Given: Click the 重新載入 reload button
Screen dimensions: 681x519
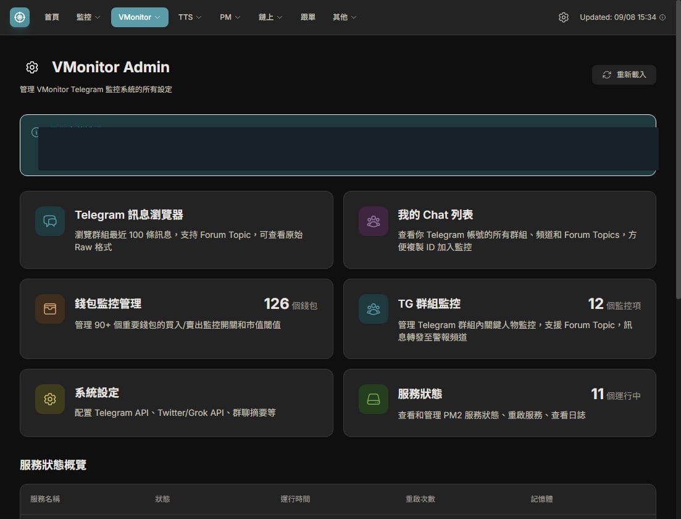Looking at the screenshot, I should (x=624, y=75).
